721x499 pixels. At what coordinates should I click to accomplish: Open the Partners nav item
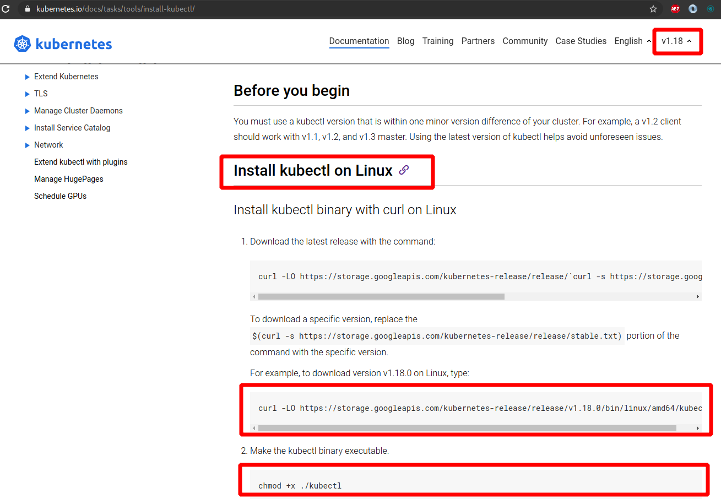pyautogui.click(x=478, y=41)
